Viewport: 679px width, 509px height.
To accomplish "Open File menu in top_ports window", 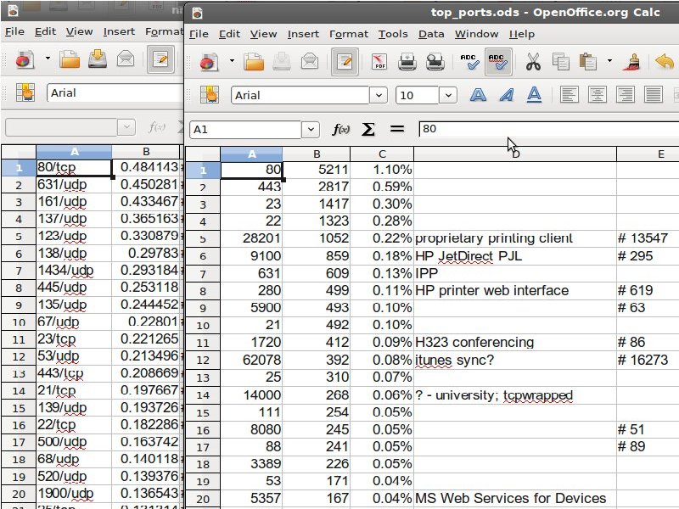I will click(x=199, y=34).
